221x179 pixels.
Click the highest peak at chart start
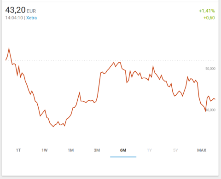tap(9, 49)
